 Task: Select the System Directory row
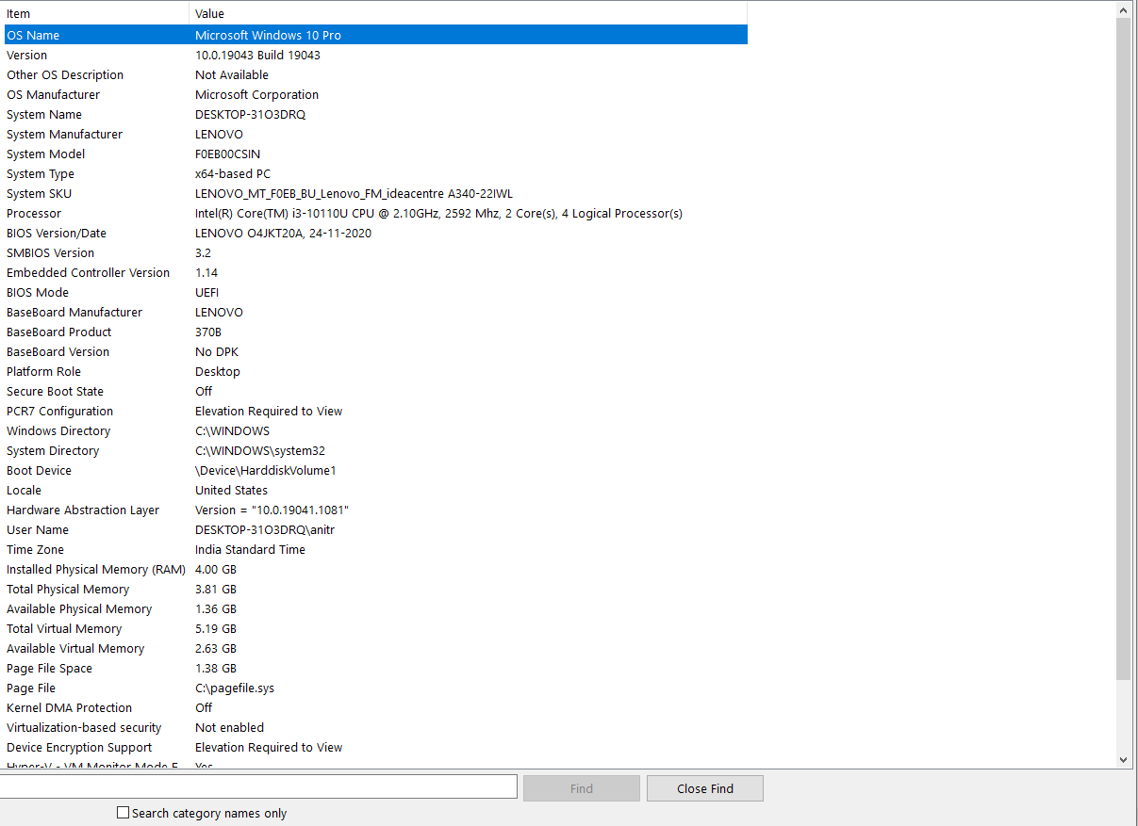click(x=374, y=450)
